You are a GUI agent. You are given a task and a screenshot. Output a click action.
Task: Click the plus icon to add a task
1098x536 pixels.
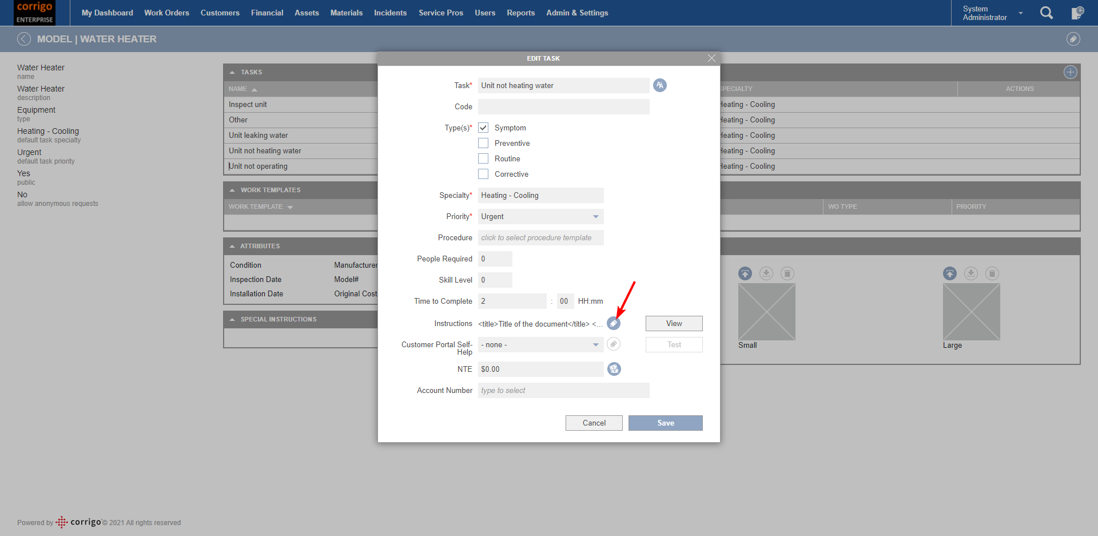(x=1070, y=72)
